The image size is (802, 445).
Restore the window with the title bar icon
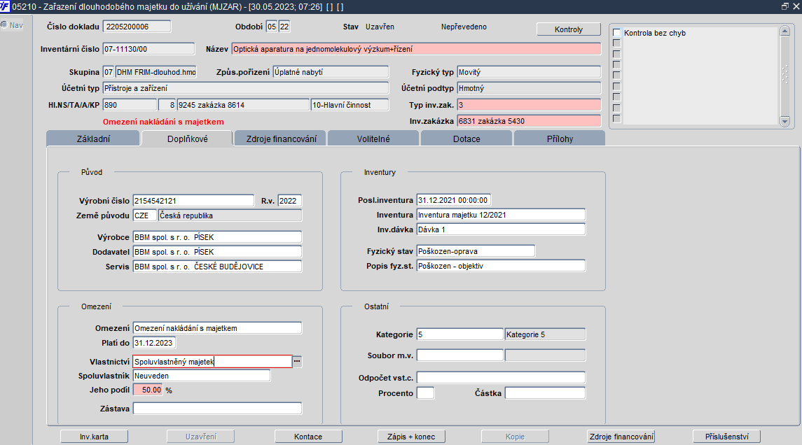785,6
